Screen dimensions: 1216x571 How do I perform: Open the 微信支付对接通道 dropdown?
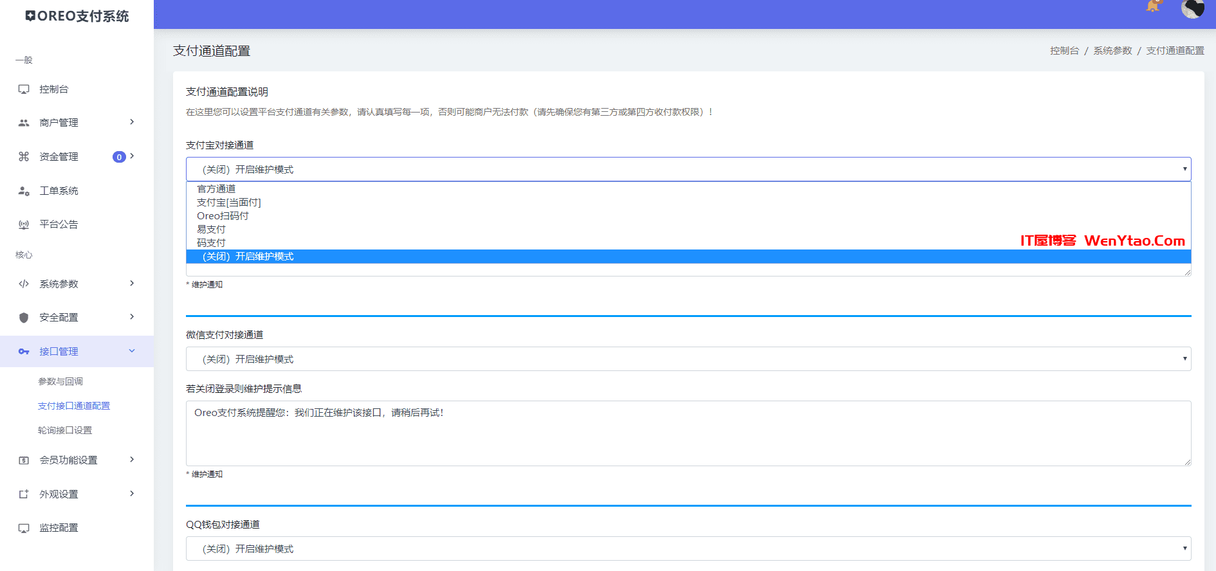click(x=688, y=359)
